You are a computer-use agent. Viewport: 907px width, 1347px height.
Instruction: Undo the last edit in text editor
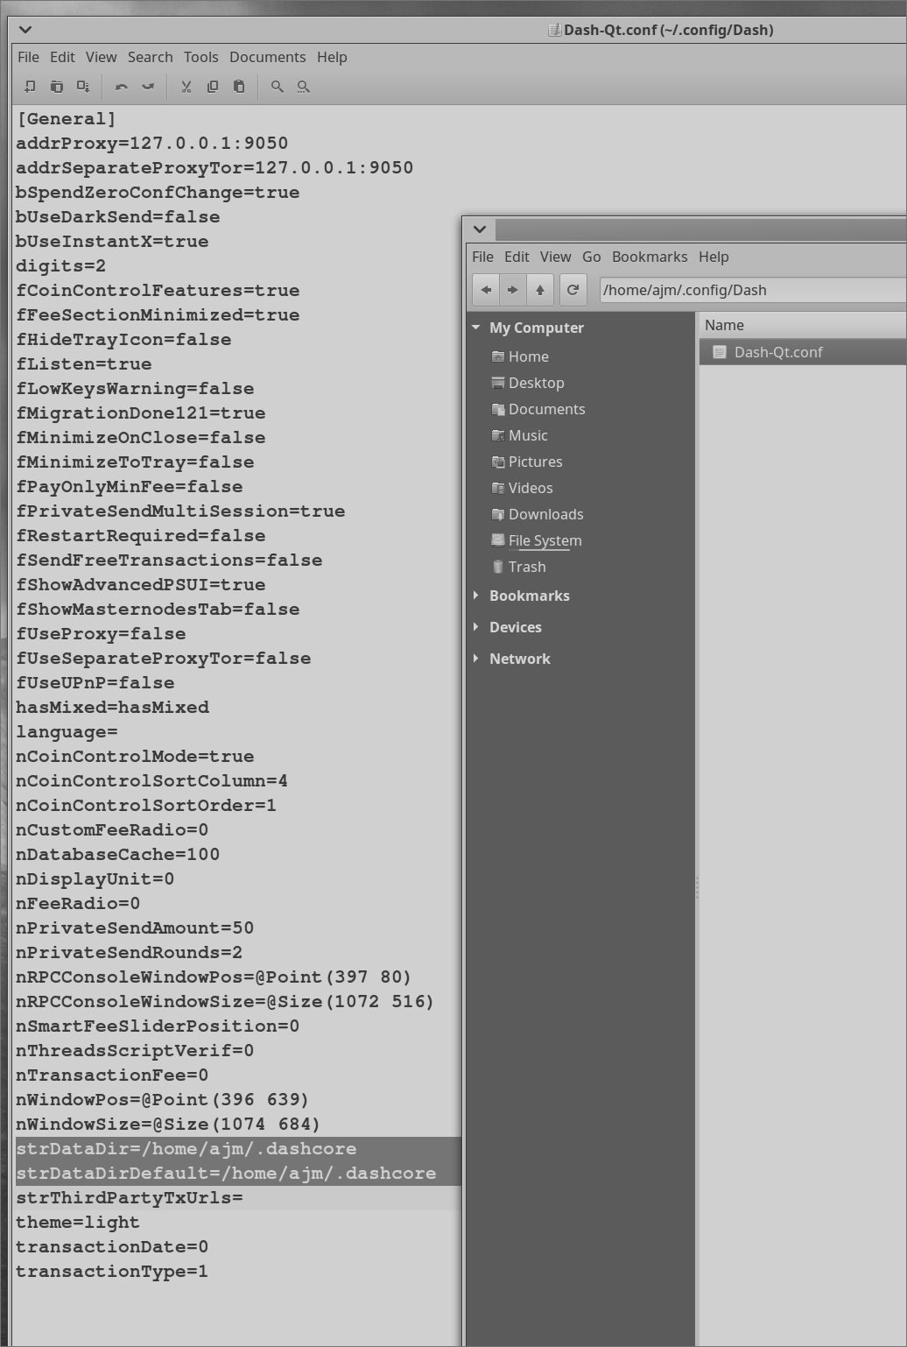122,87
